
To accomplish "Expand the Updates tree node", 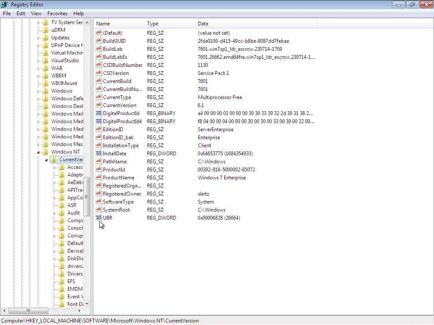I will [38, 38].
